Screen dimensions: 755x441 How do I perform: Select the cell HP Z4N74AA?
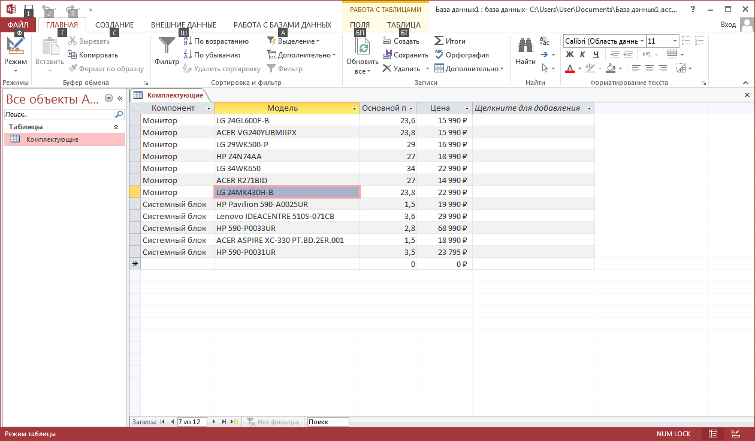coord(286,156)
